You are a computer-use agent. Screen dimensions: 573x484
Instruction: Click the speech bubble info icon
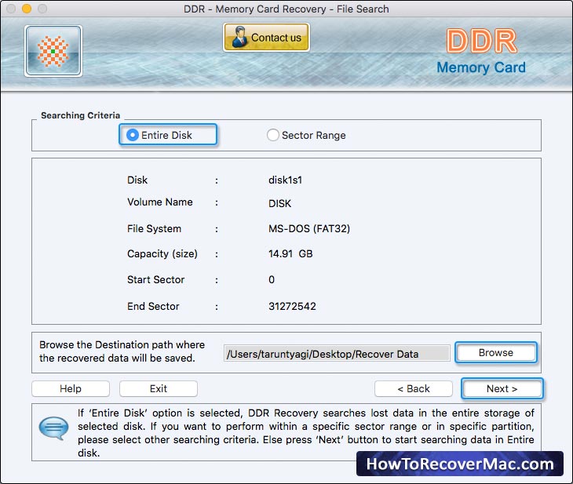pyautogui.click(x=53, y=428)
